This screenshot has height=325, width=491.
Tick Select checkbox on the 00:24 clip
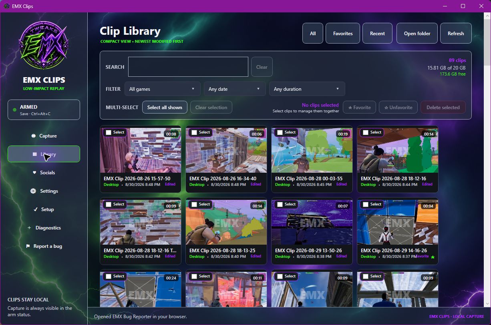tap(109, 276)
